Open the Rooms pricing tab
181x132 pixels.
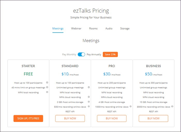93,28
